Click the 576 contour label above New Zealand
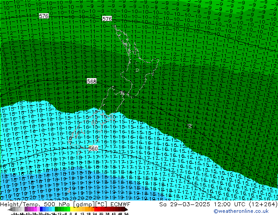 click(107, 19)
